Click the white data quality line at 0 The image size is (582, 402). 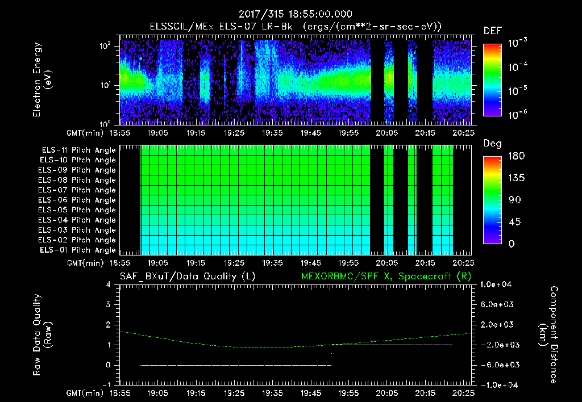point(236,365)
